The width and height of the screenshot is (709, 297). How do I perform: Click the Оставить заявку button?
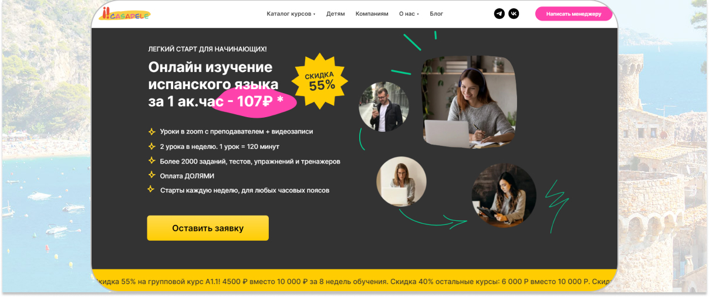pos(208,228)
